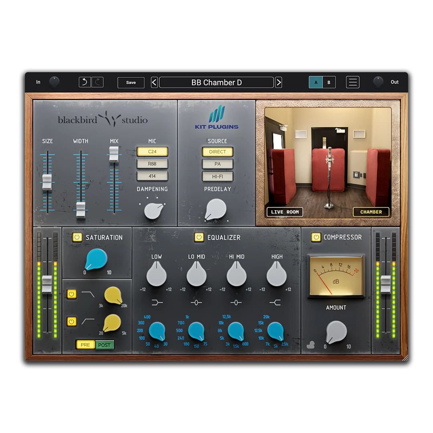Click the blue Saturation amount knob
Image resolution: width=433 pixels, height=433 pixels.
click(96, 259)
